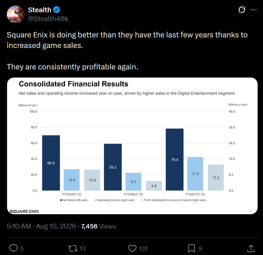Click the blue verified badge icon
This screenshot has width=263, height=255.
56,10
